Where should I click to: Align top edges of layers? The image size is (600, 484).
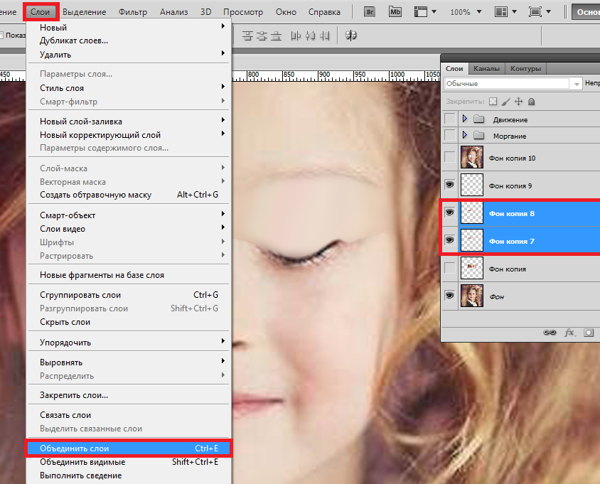tap(247, 36)
